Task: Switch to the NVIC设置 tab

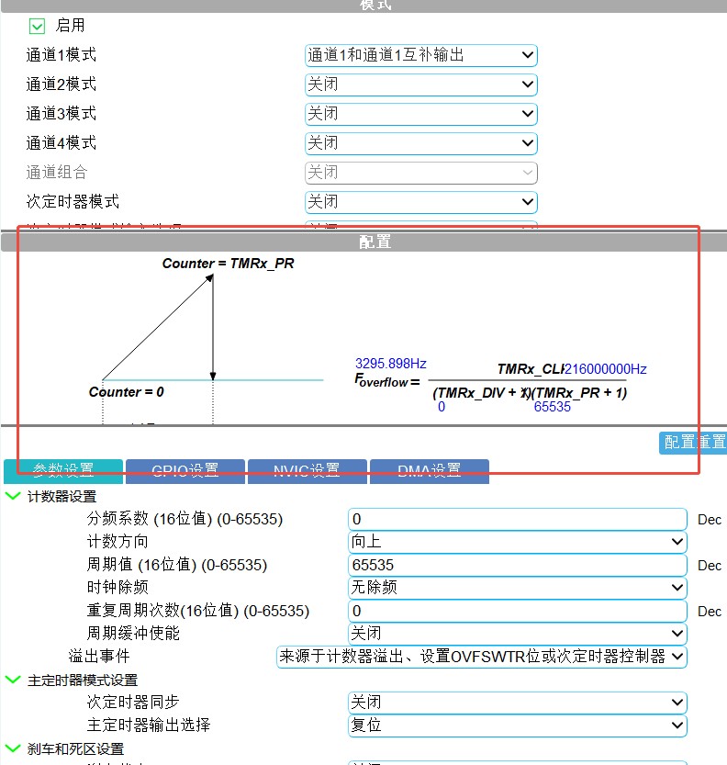Action: coord(308,471)
